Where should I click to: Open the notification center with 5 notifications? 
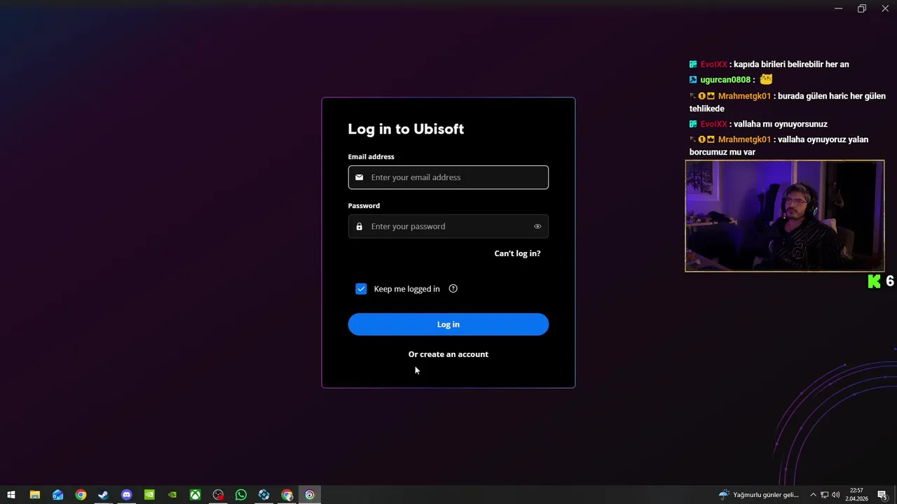click(x=882, y=495)
